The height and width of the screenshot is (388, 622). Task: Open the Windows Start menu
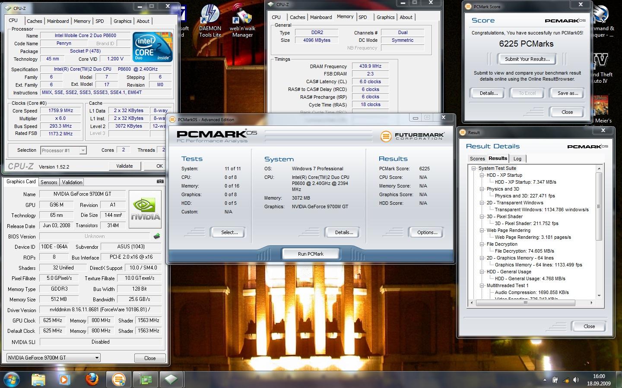pos(12,379)
